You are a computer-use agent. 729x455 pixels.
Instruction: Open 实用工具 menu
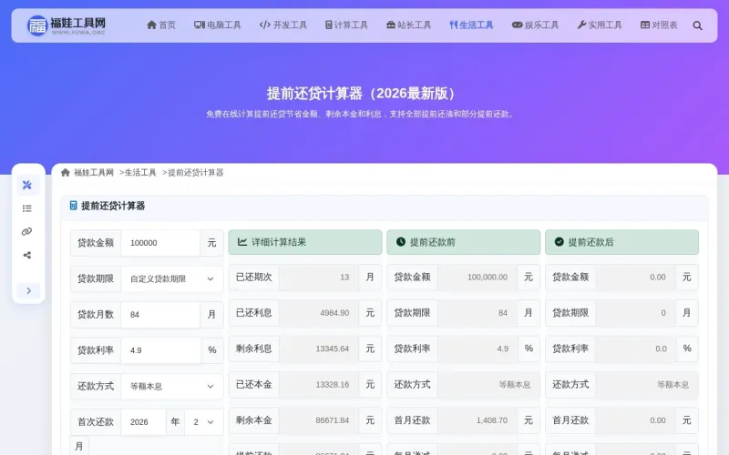[600, 25]
